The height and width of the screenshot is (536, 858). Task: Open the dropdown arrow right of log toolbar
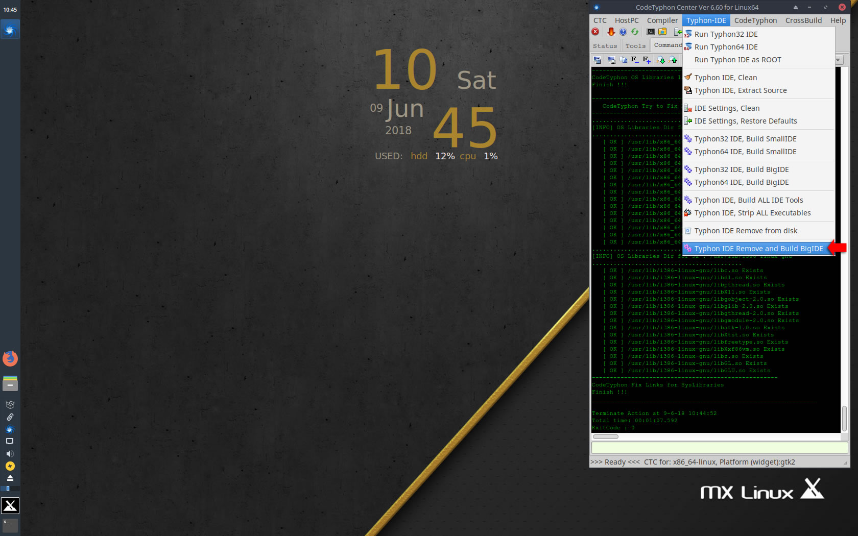pos(838,60)
